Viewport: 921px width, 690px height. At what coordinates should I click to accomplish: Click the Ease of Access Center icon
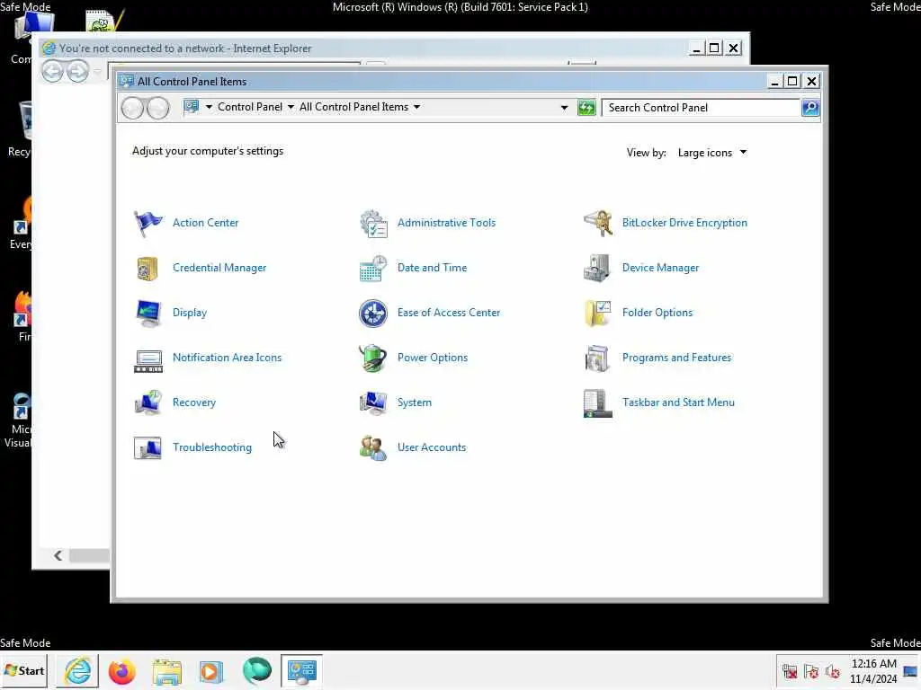(373, 313)
